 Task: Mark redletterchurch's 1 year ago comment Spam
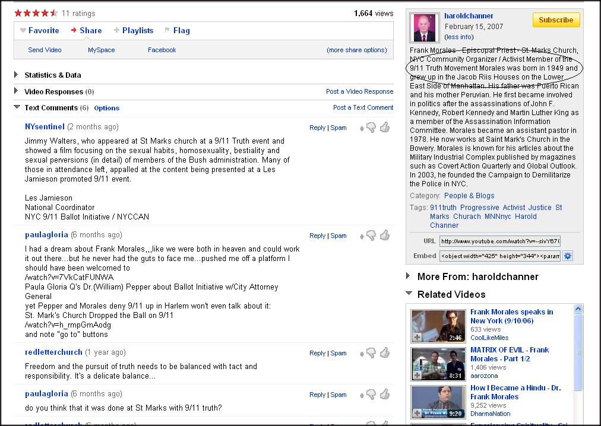(339, 353)
